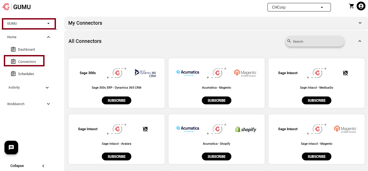Subscribe to Sage 300c ERP - Dynamics 365 CRM
Image resolution: width=368 pixels, height=171 pixels.
click(x=117, y=101)
